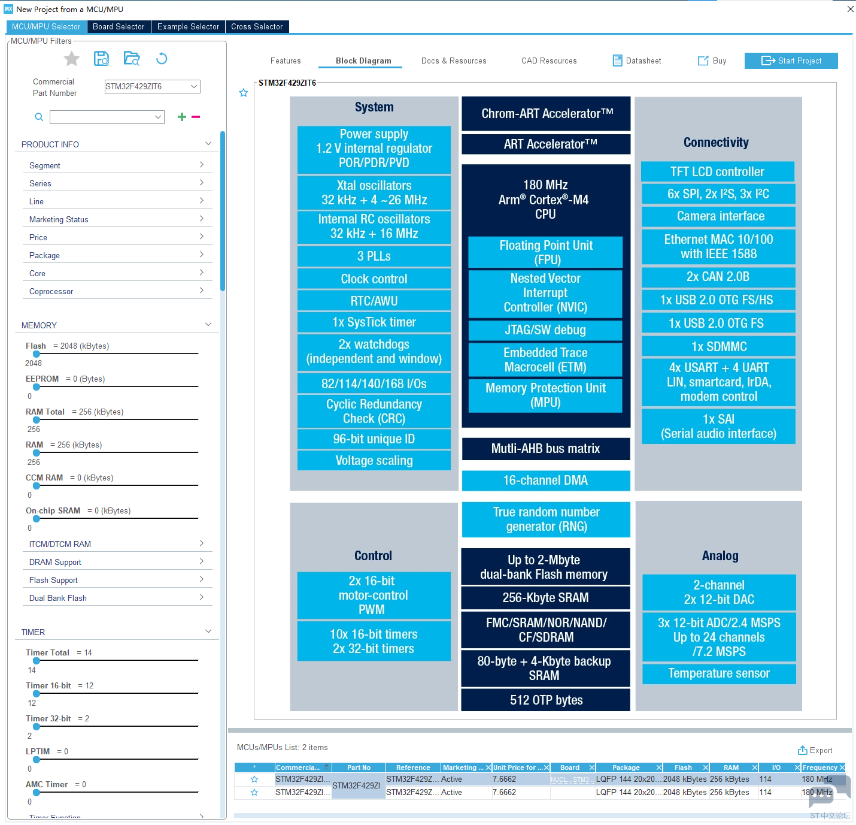Click the EEPROM slider handle
Image resolution: width=856 pixels, height=825 pixels.
pos(37,387)
